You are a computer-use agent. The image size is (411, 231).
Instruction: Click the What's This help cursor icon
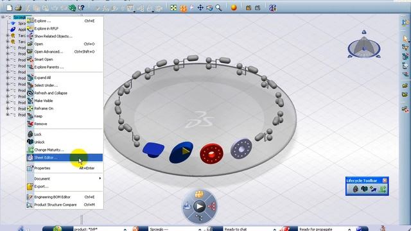(x=81, y=8)
